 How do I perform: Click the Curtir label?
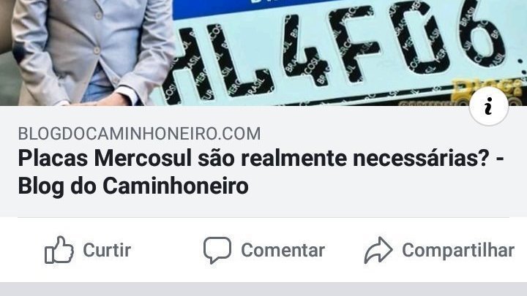click(107, 250)
